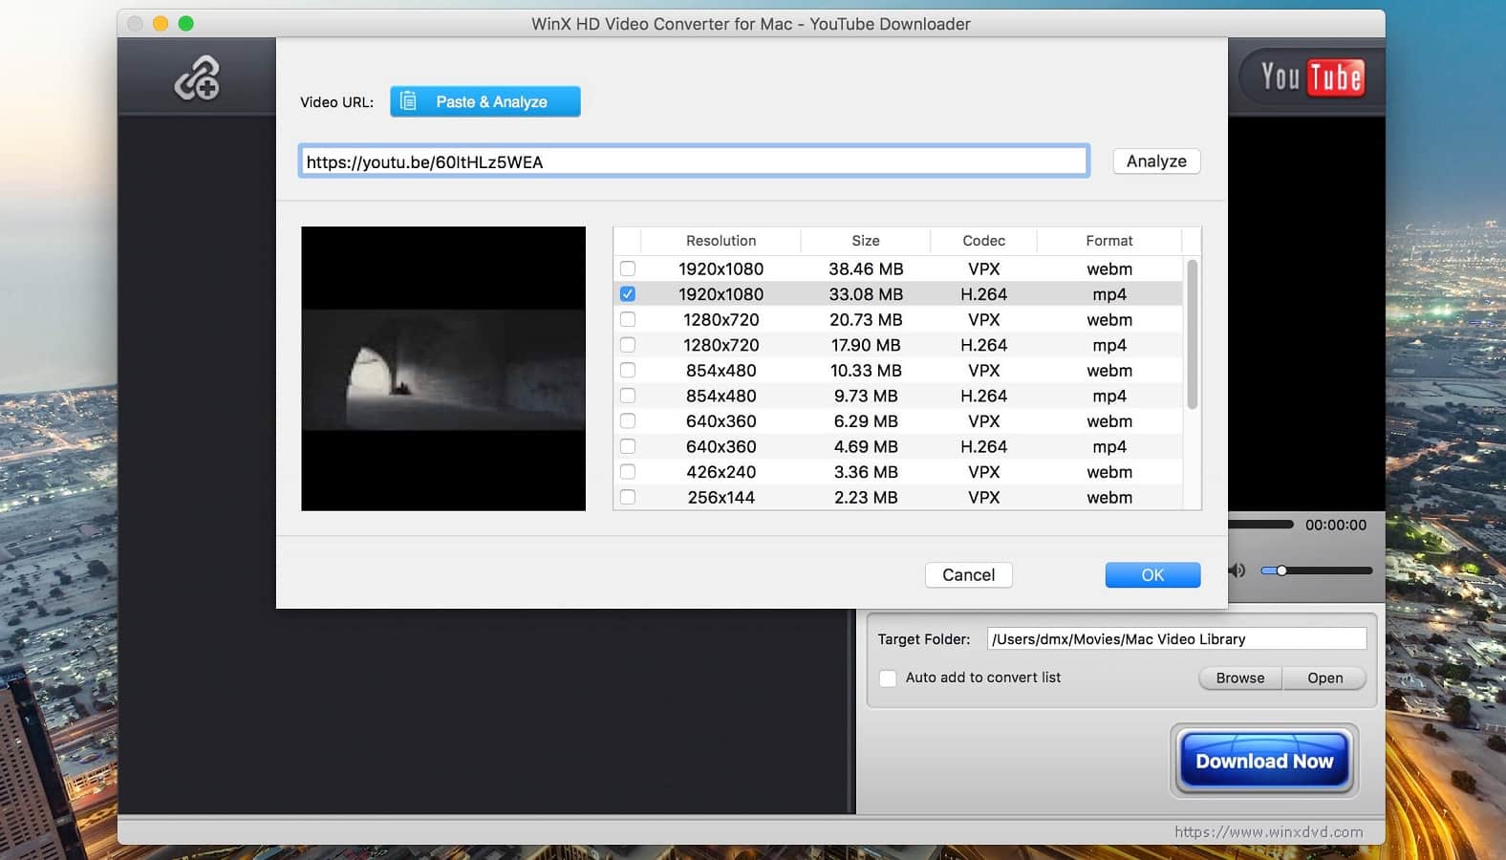This screenshot has height=860, width=1506.
Task: Uncheck the 1920x1080 mp4 H.264 row
Action: pyautogui.click(x=628, y=294)
